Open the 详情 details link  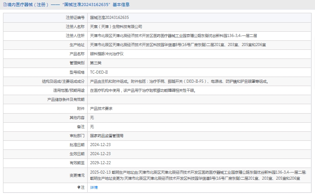click(94, 187)
